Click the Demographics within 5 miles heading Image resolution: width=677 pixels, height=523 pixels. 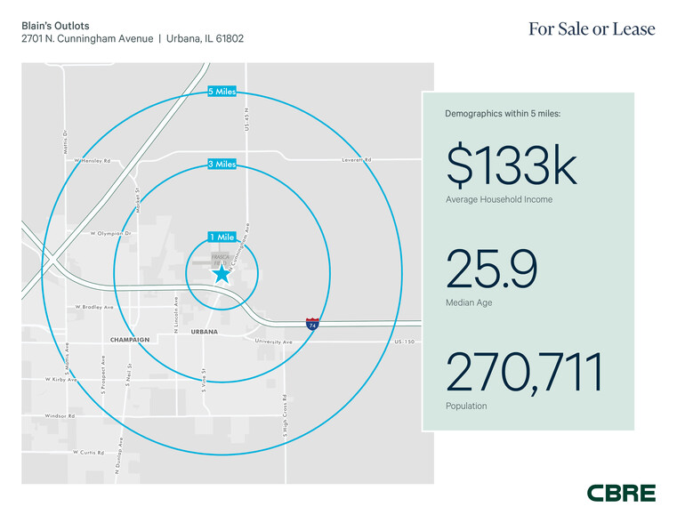click(x=503, y=115)
